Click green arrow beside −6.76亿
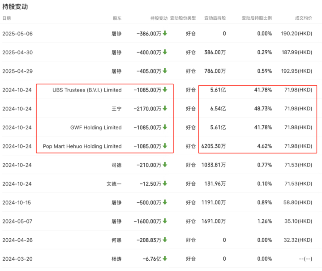The height and width of the screenshot is (271, 322). click(x=165, y=259)
